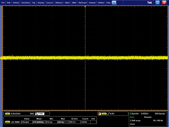The image size is (169, 127).
Task: Click the C1 badge in vertical readout
Action: click(x=7, y=114)
